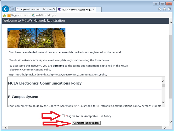This screenshot has height=131, width=174.
Task: Open the Tools gear menu
Action: [x=169, y=9]
